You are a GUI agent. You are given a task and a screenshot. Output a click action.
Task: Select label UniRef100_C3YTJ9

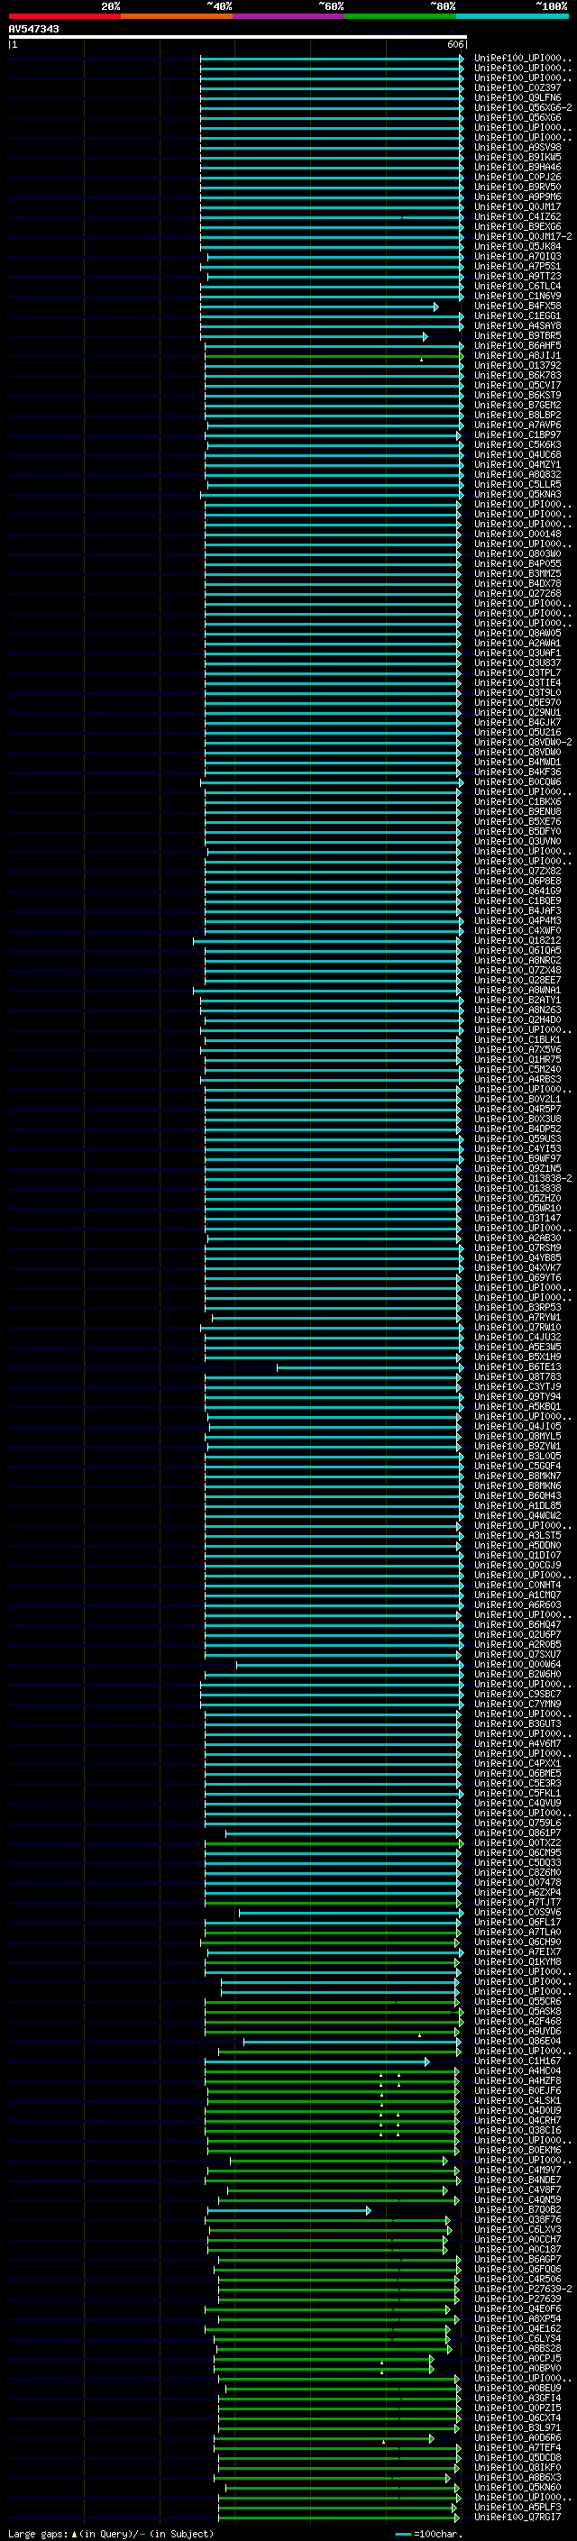pyautogui.click(x=517, y=1387)
